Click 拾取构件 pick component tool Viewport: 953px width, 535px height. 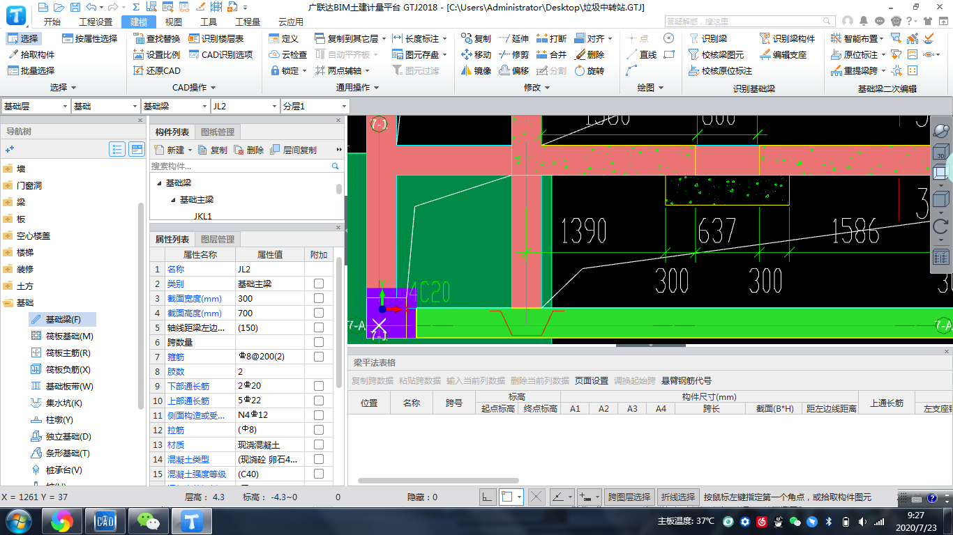click(x=31, y=54)
